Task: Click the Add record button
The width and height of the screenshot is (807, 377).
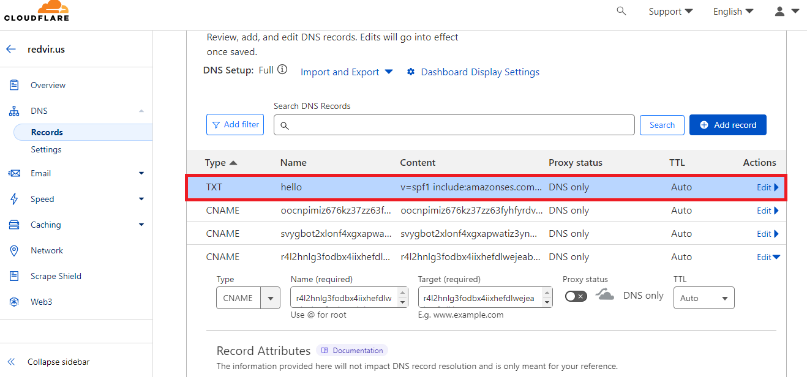Action: [x=727, y=124]
